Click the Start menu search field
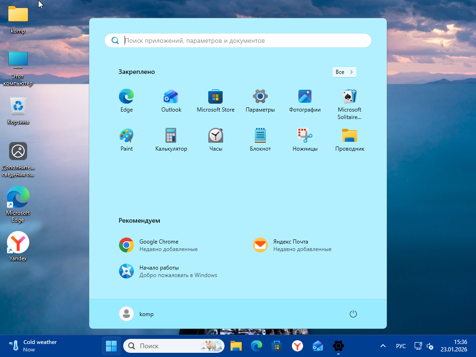476x357 pixels. point(238,40)
